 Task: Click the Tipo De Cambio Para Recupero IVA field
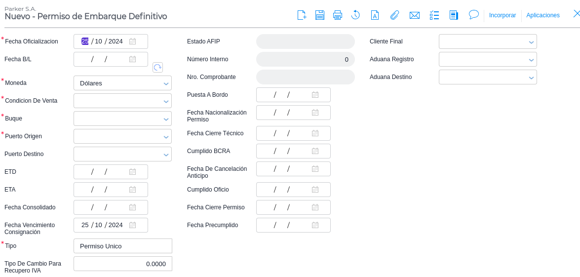122,264
